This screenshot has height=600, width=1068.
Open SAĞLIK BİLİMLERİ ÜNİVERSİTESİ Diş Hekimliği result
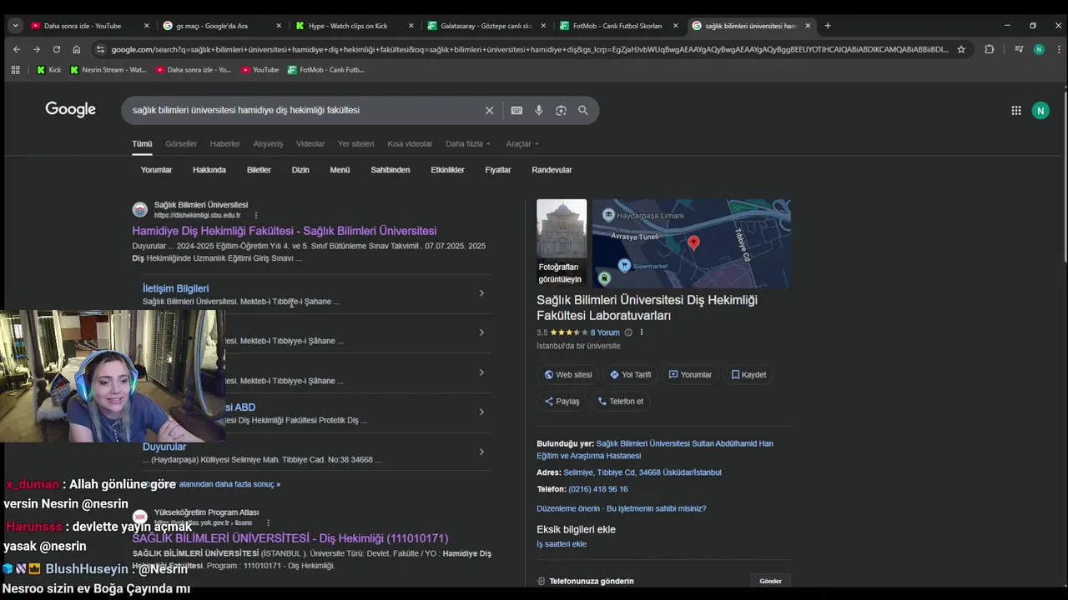[x=290, y=538]
